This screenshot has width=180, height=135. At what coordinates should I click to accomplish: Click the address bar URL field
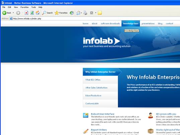[94, 18]
